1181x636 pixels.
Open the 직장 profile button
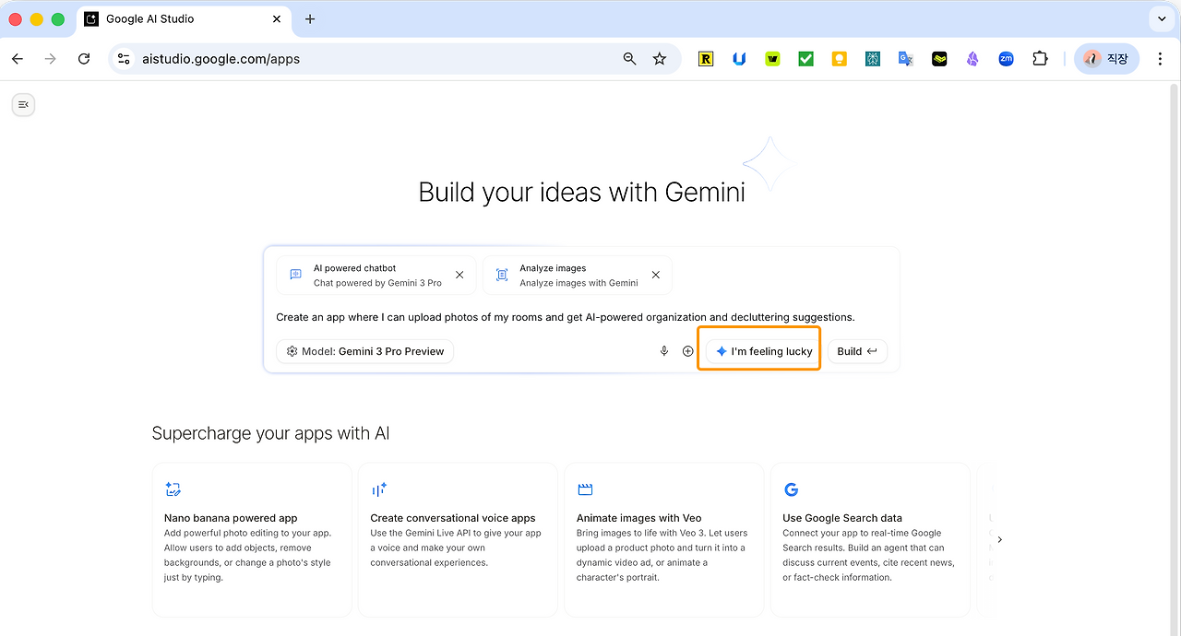click(x=1106, y=59)
